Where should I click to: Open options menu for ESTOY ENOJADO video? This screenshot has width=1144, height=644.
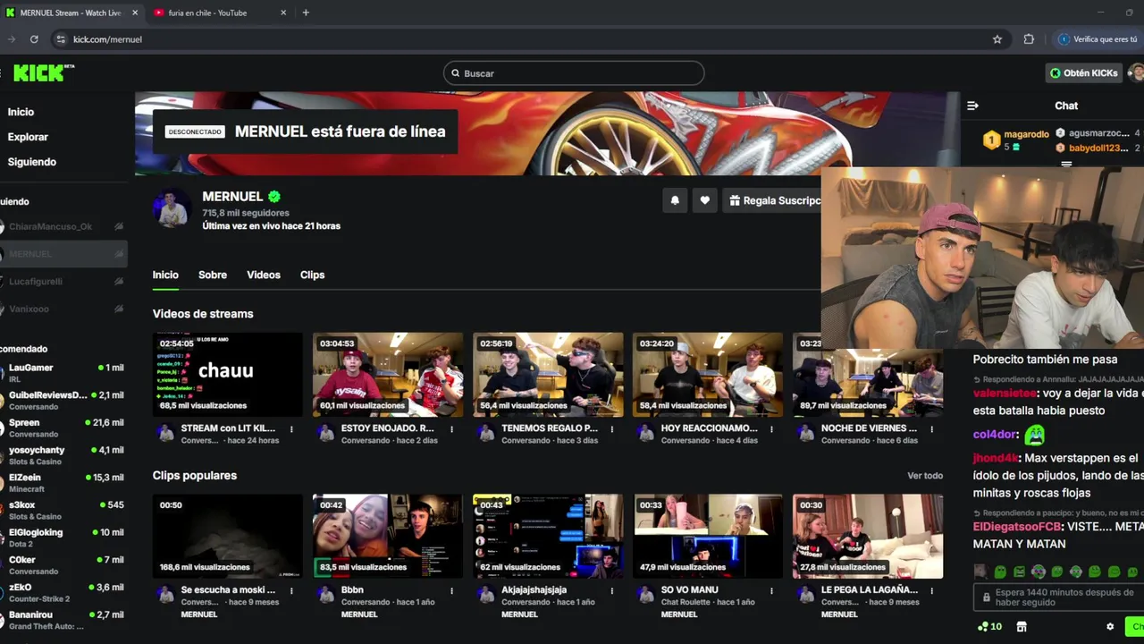(x=451, y=429)
